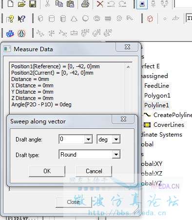Click the What's This help cursor icon
Screen dimensions: 192x220
[x=21, y=19]
